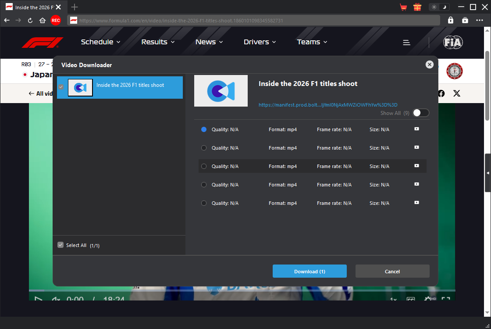The width and height of the screenshot is (491, 329).
Task: Close the Inside the 2026 F1 tab
Action: click(x=58, y=7)
